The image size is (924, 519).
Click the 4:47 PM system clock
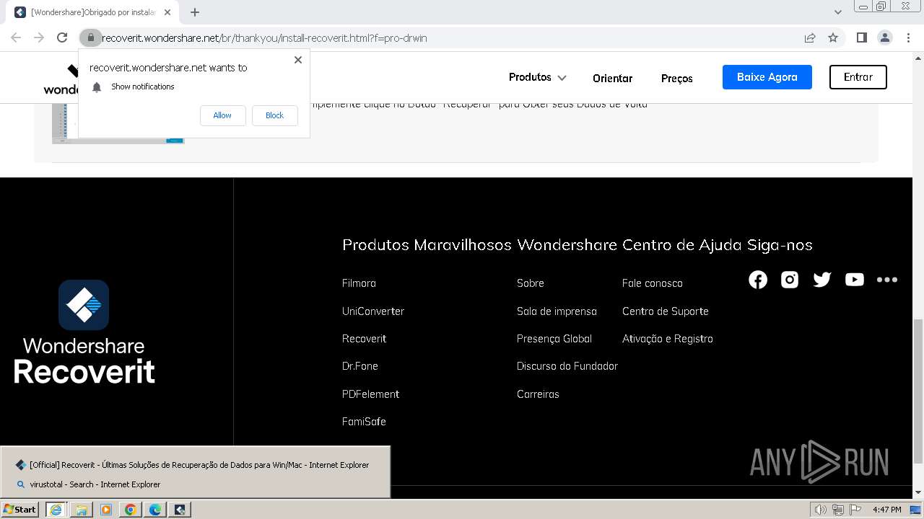coord(886,510)
